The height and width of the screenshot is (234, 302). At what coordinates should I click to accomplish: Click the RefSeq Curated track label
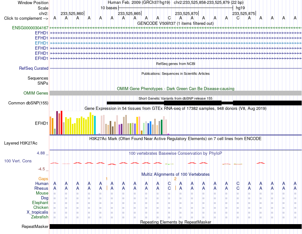(34, 68)
